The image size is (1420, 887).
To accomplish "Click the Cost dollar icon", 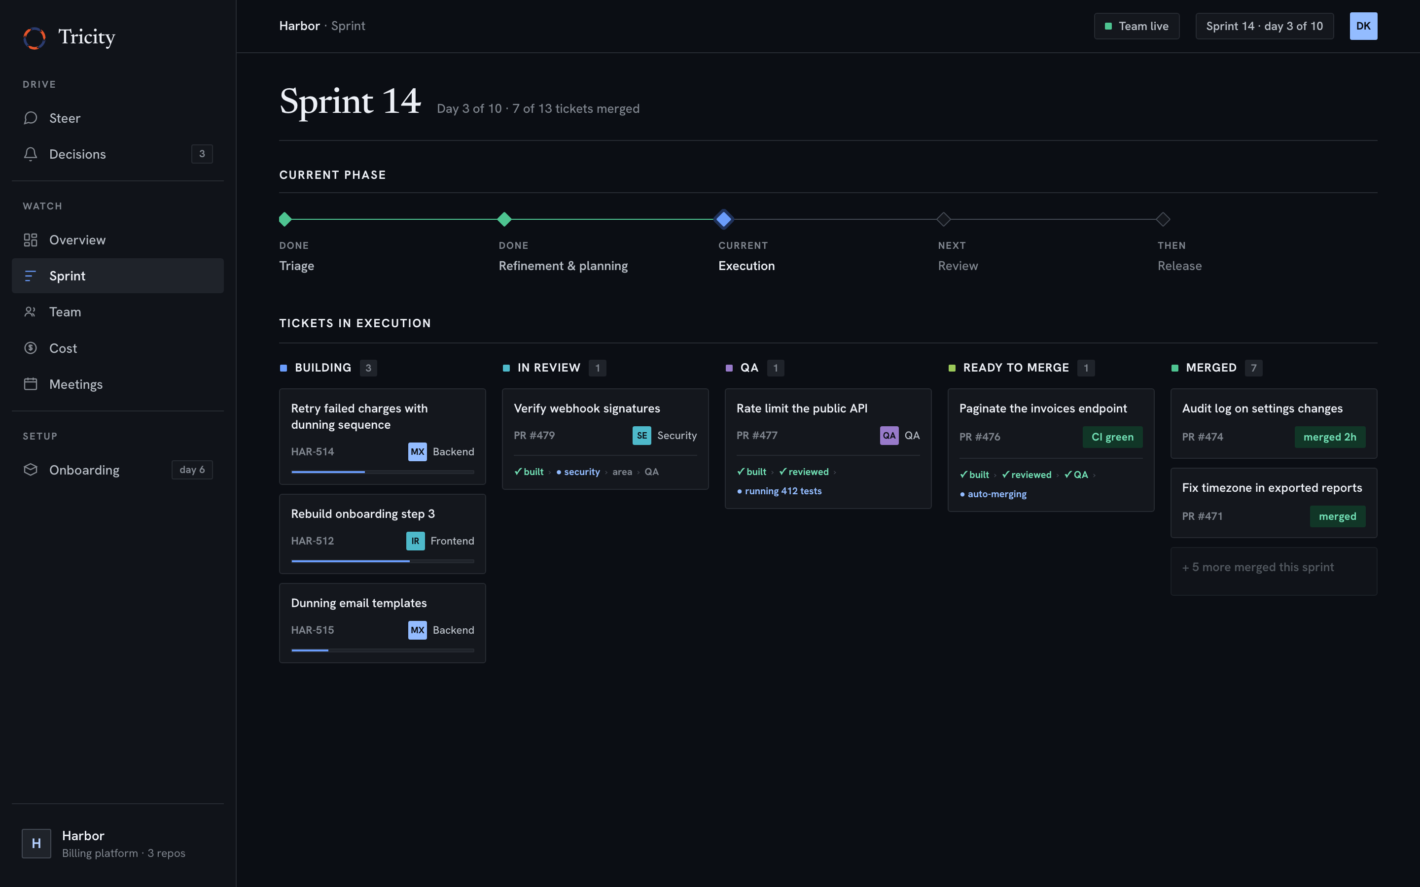I will tap(31, 348).
